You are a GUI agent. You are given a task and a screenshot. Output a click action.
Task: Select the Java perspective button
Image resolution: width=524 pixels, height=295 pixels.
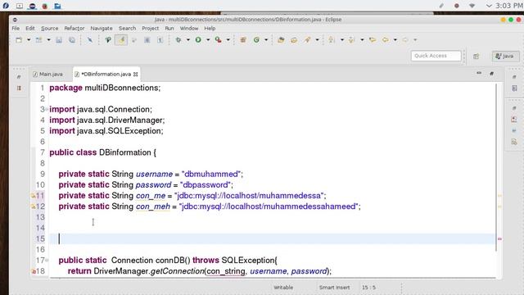tap(505, 56)
